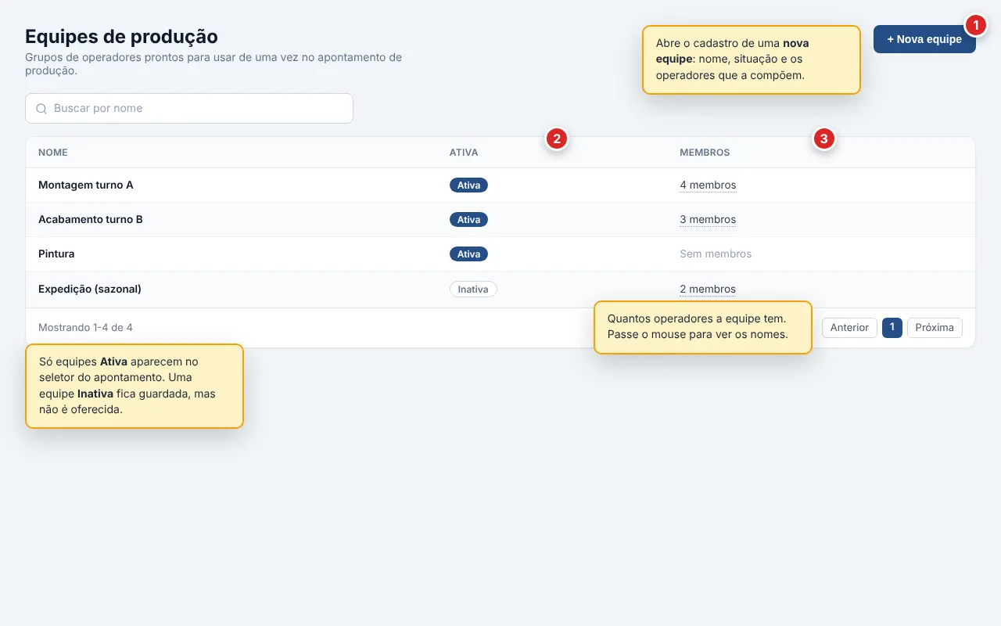Click the Inativa badge for Expedição
This screenshot has width=1001, height=626.
click(x=473, y=290)
